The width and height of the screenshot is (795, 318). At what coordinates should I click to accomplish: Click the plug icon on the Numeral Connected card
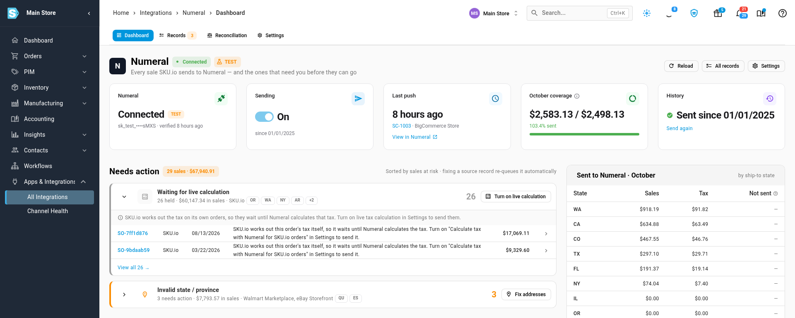221,98
